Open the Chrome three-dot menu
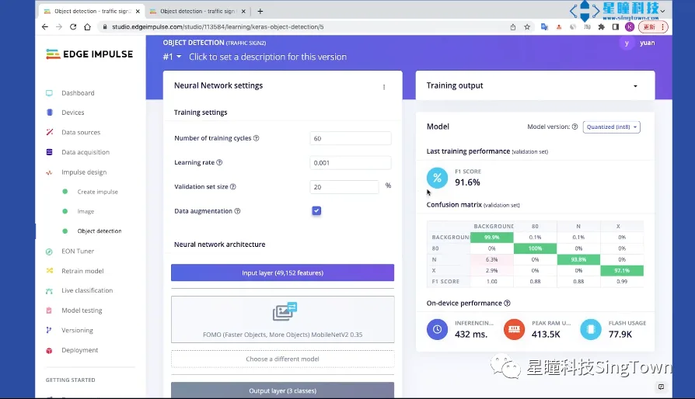Screen dimensions: 695x399 tap(662, 27)
